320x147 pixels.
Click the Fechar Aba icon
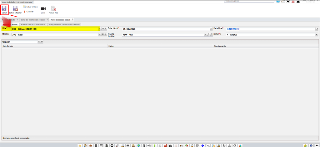coord(53,9)
